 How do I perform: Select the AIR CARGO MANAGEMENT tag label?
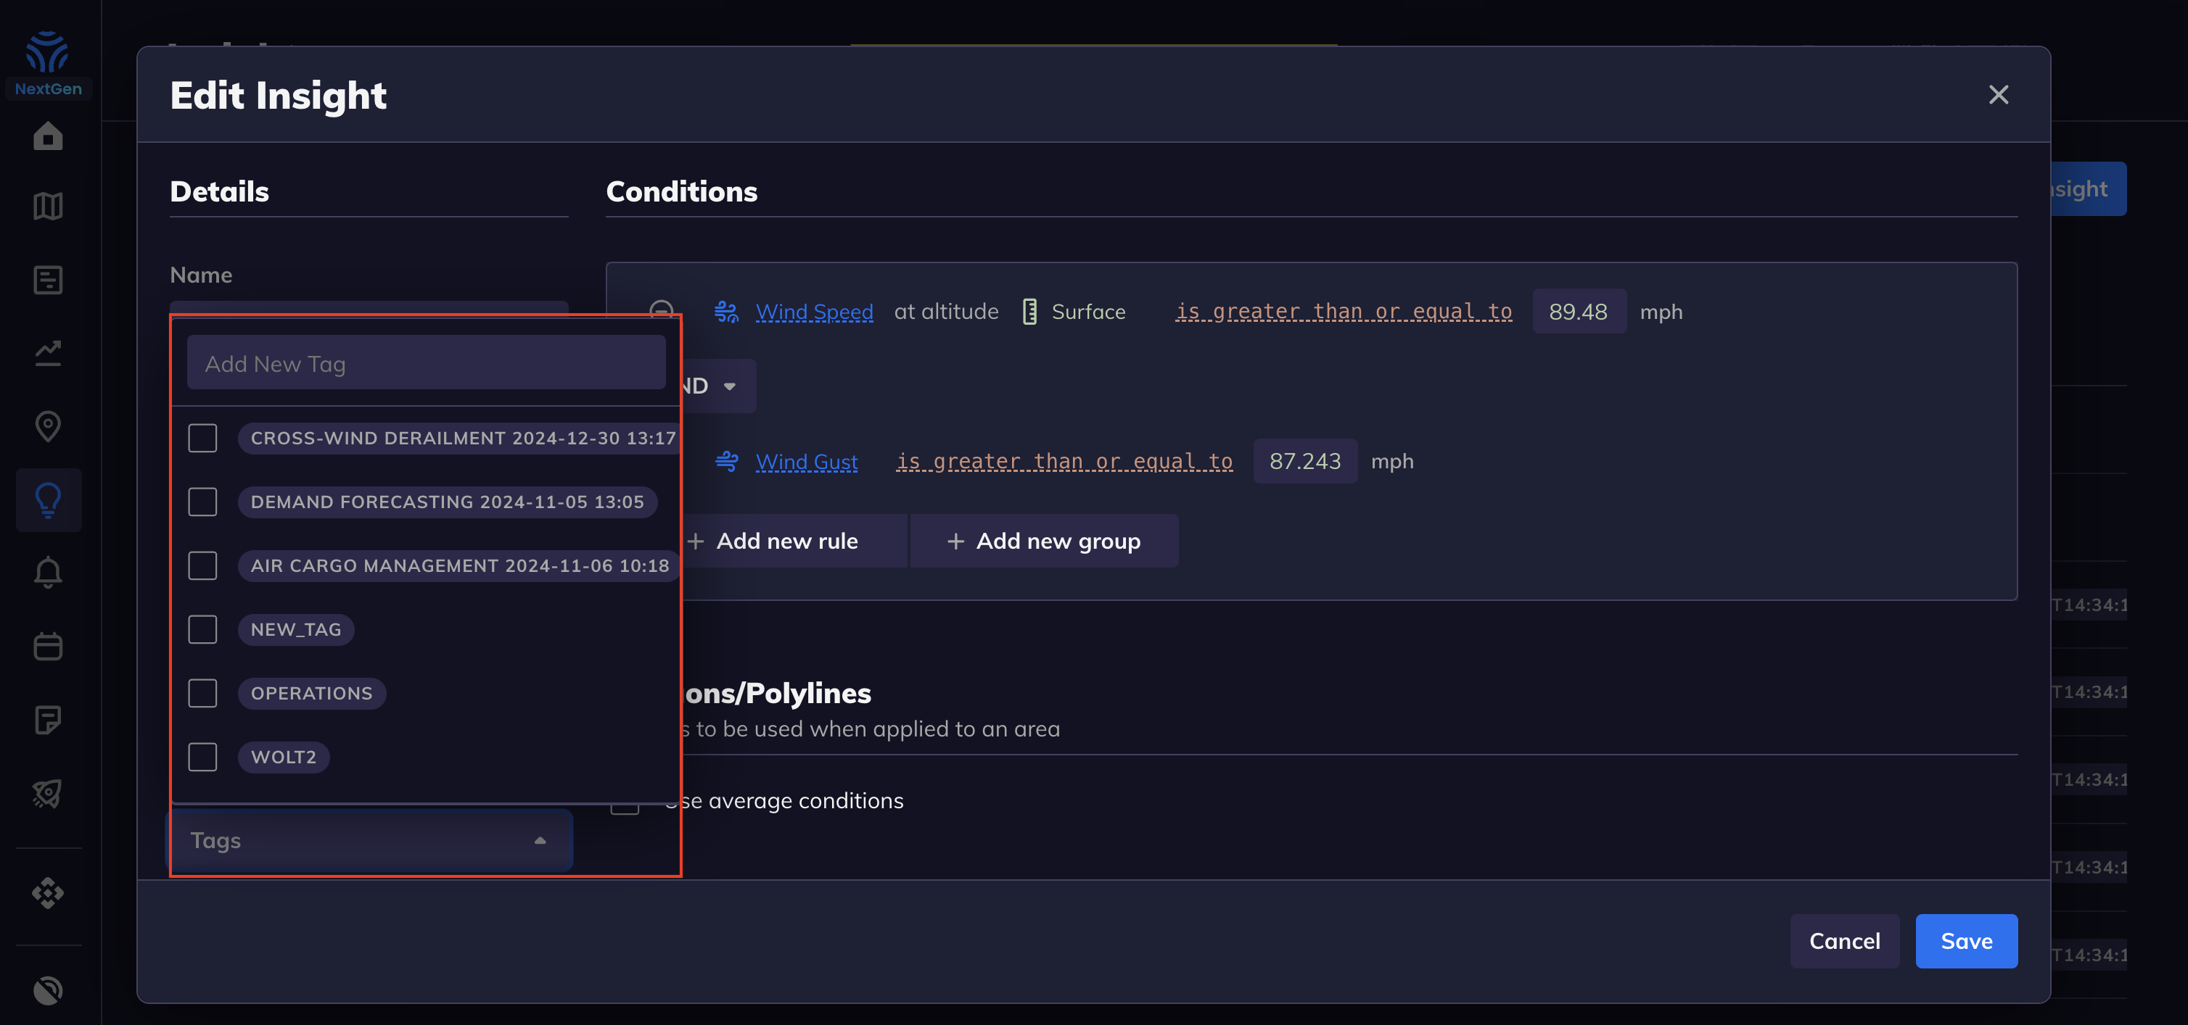[459, 565]
